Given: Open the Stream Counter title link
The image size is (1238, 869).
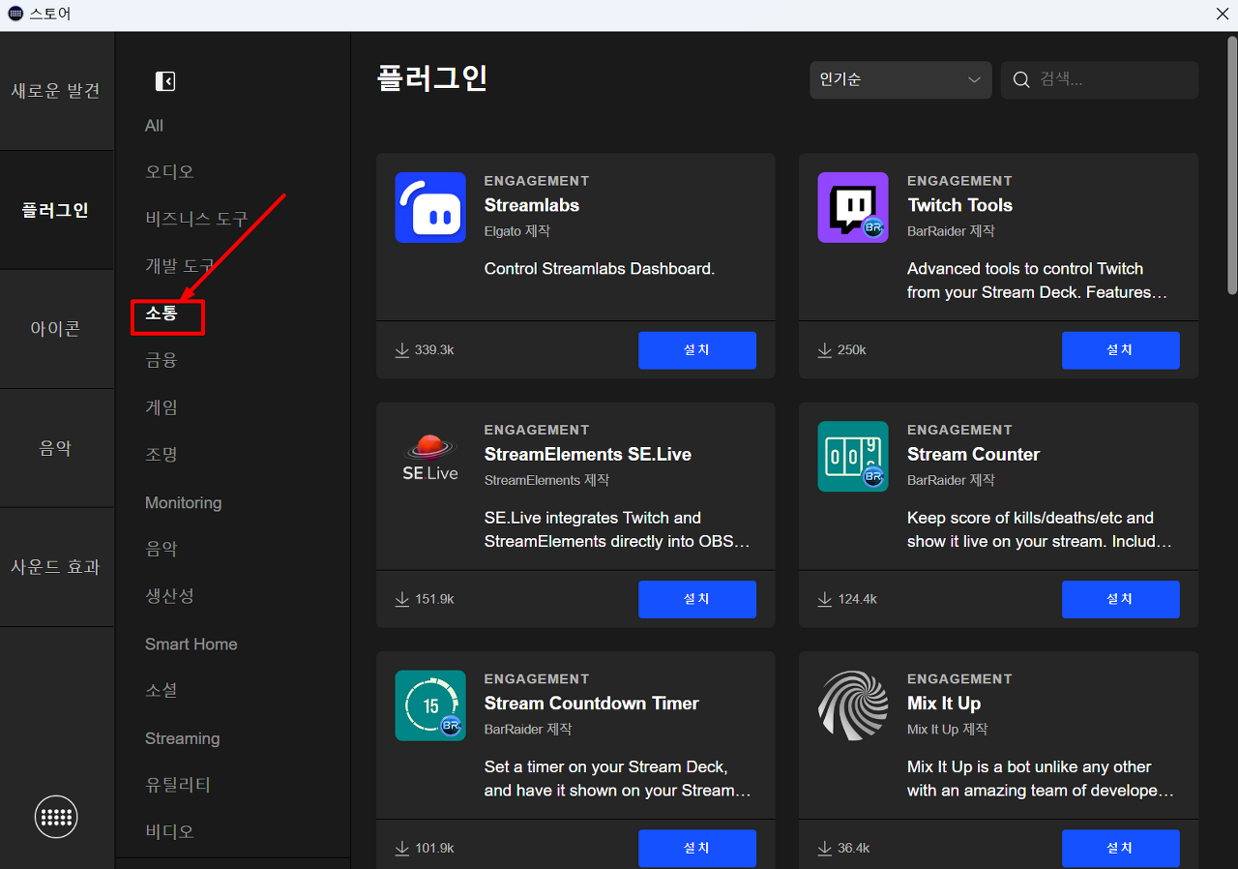Looking at the screenshot, I should pos(973,455).
